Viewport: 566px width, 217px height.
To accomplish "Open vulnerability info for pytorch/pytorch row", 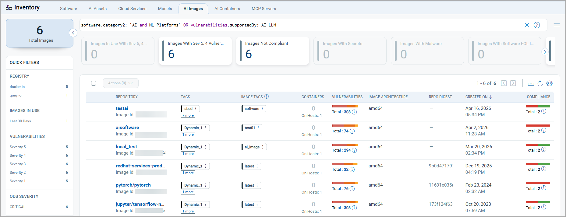I will 352,189.
